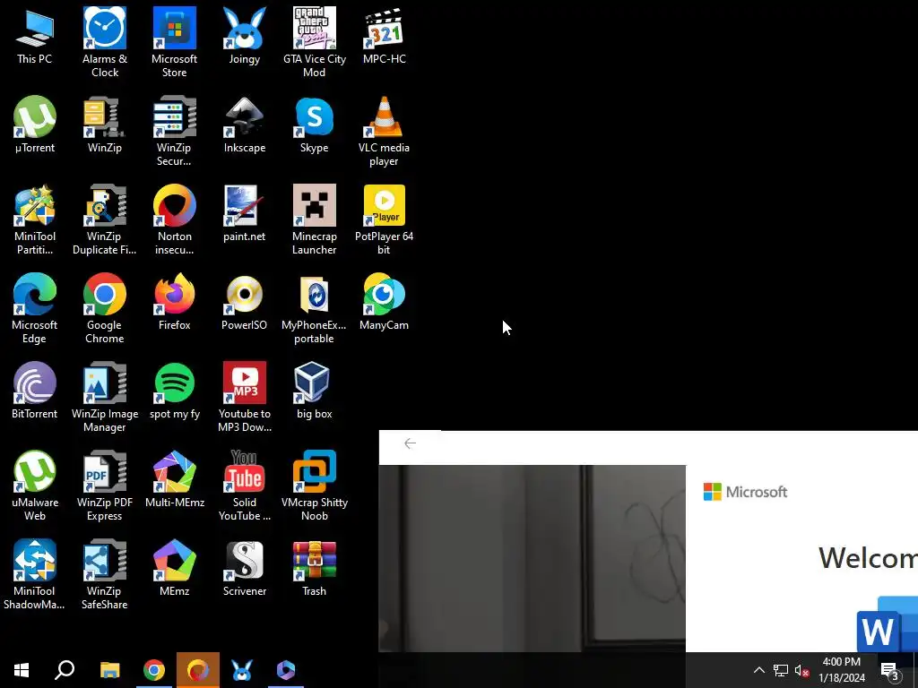This screenshot has height=688, width=918.
Task: Select the Joingy rabbit shortcut
Action: [244, 36]
